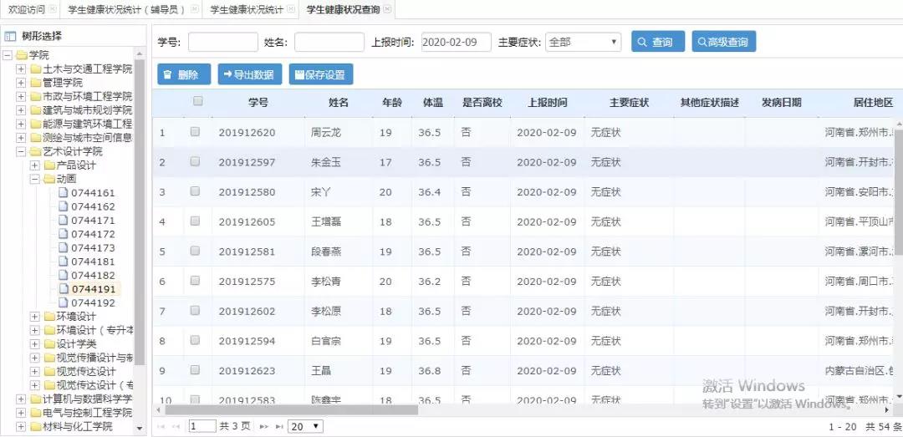The image size is (903, 437).
Task: Tick the select-all checkbox in header
Action: pyautogui.click(x=197, y=101)
